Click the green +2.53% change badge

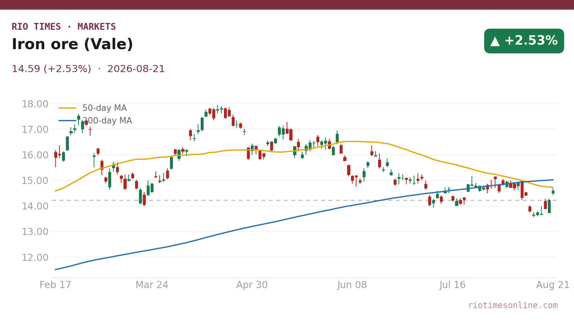(524, 41)
